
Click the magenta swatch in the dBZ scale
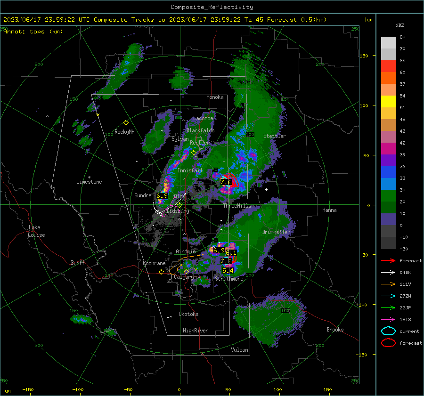coord(388,149)
